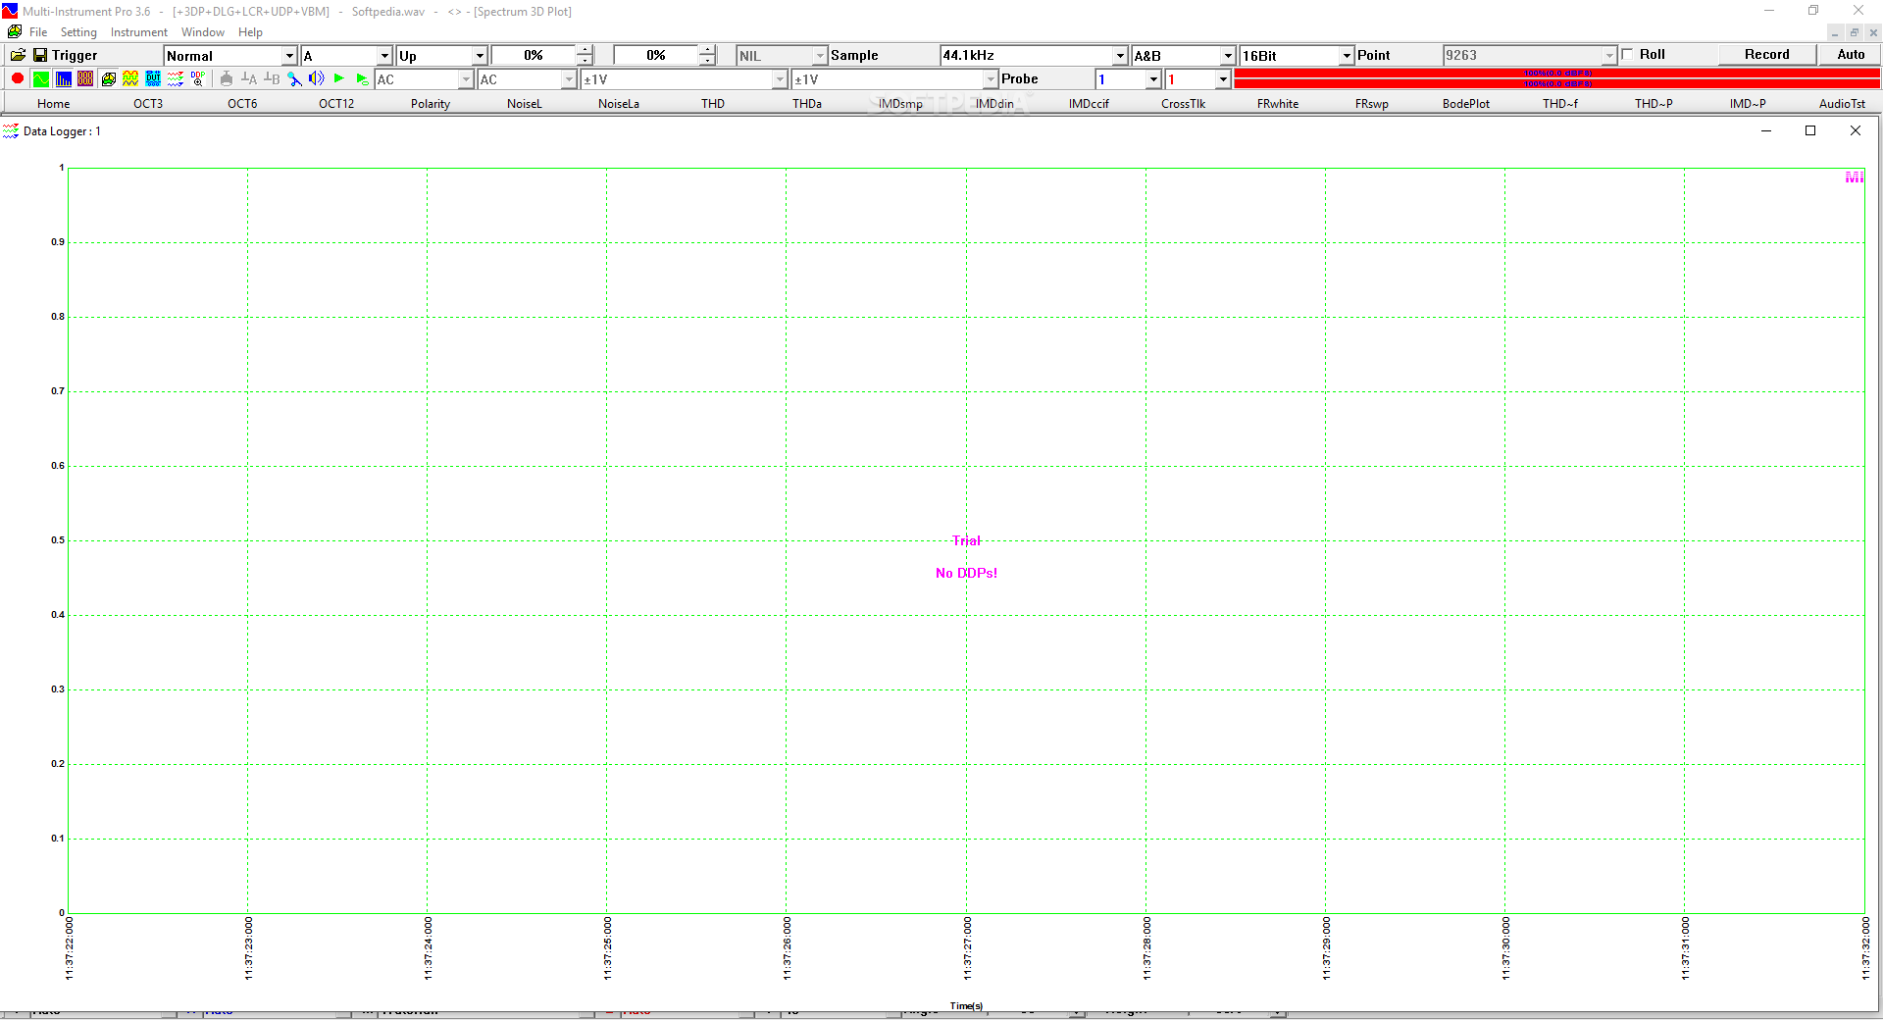Open the File menu

point(38,32)
